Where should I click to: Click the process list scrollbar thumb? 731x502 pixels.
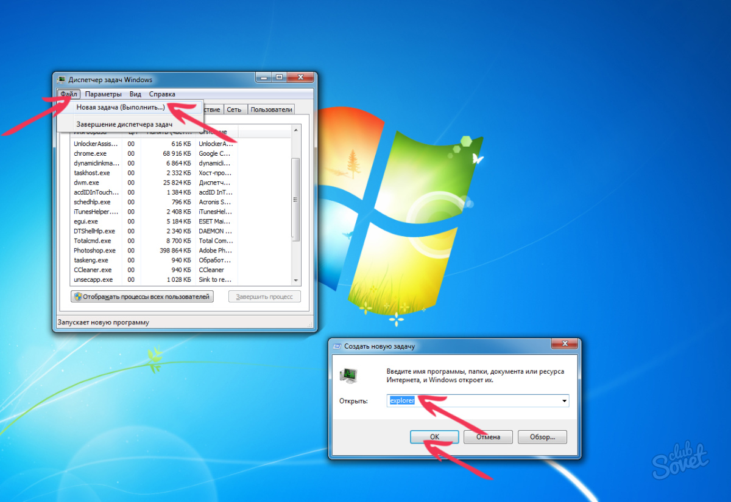(x=296, y=198)
